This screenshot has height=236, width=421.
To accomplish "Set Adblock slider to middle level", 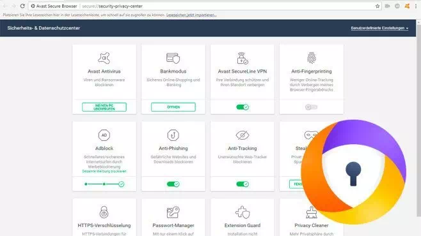I will [104, 184].
